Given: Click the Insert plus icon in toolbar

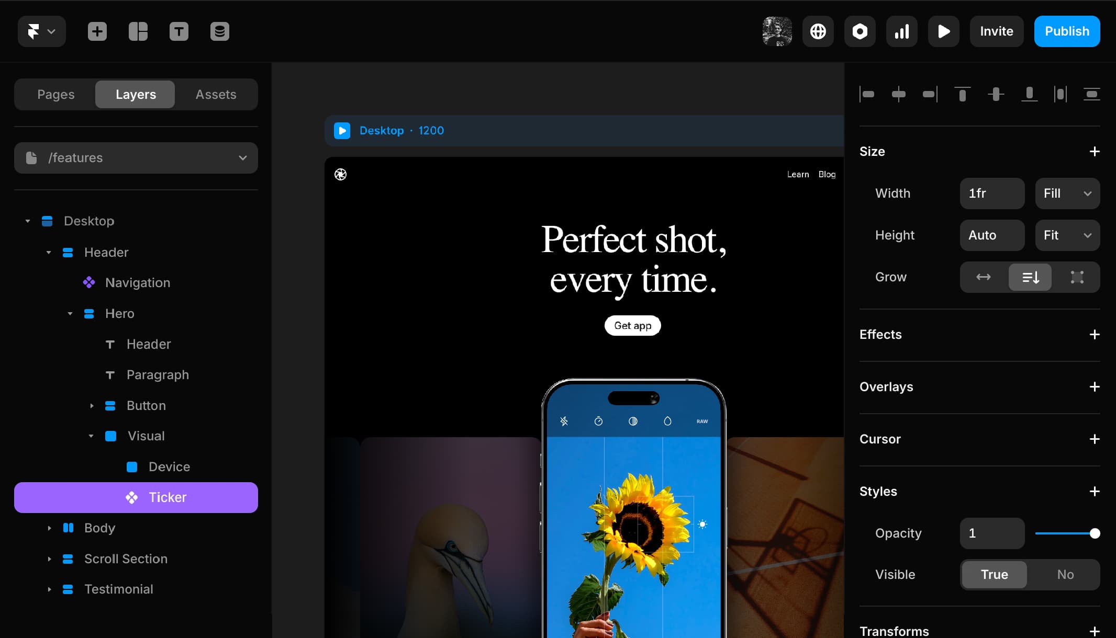Looking at the screenshot, I should coord(97,31).
